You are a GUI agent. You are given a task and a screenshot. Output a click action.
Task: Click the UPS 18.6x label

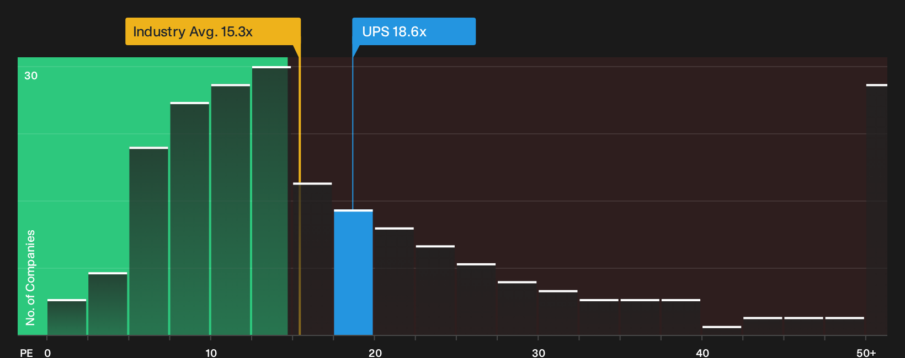pyautogui.click(x=414, y=31)
